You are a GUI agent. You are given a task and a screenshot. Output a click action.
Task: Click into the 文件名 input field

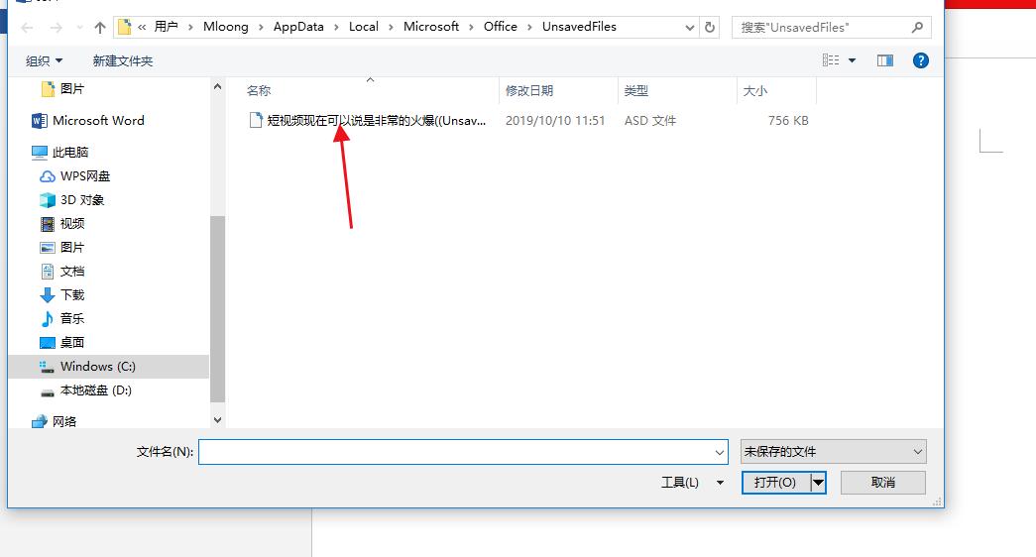[x=455, y=453]
